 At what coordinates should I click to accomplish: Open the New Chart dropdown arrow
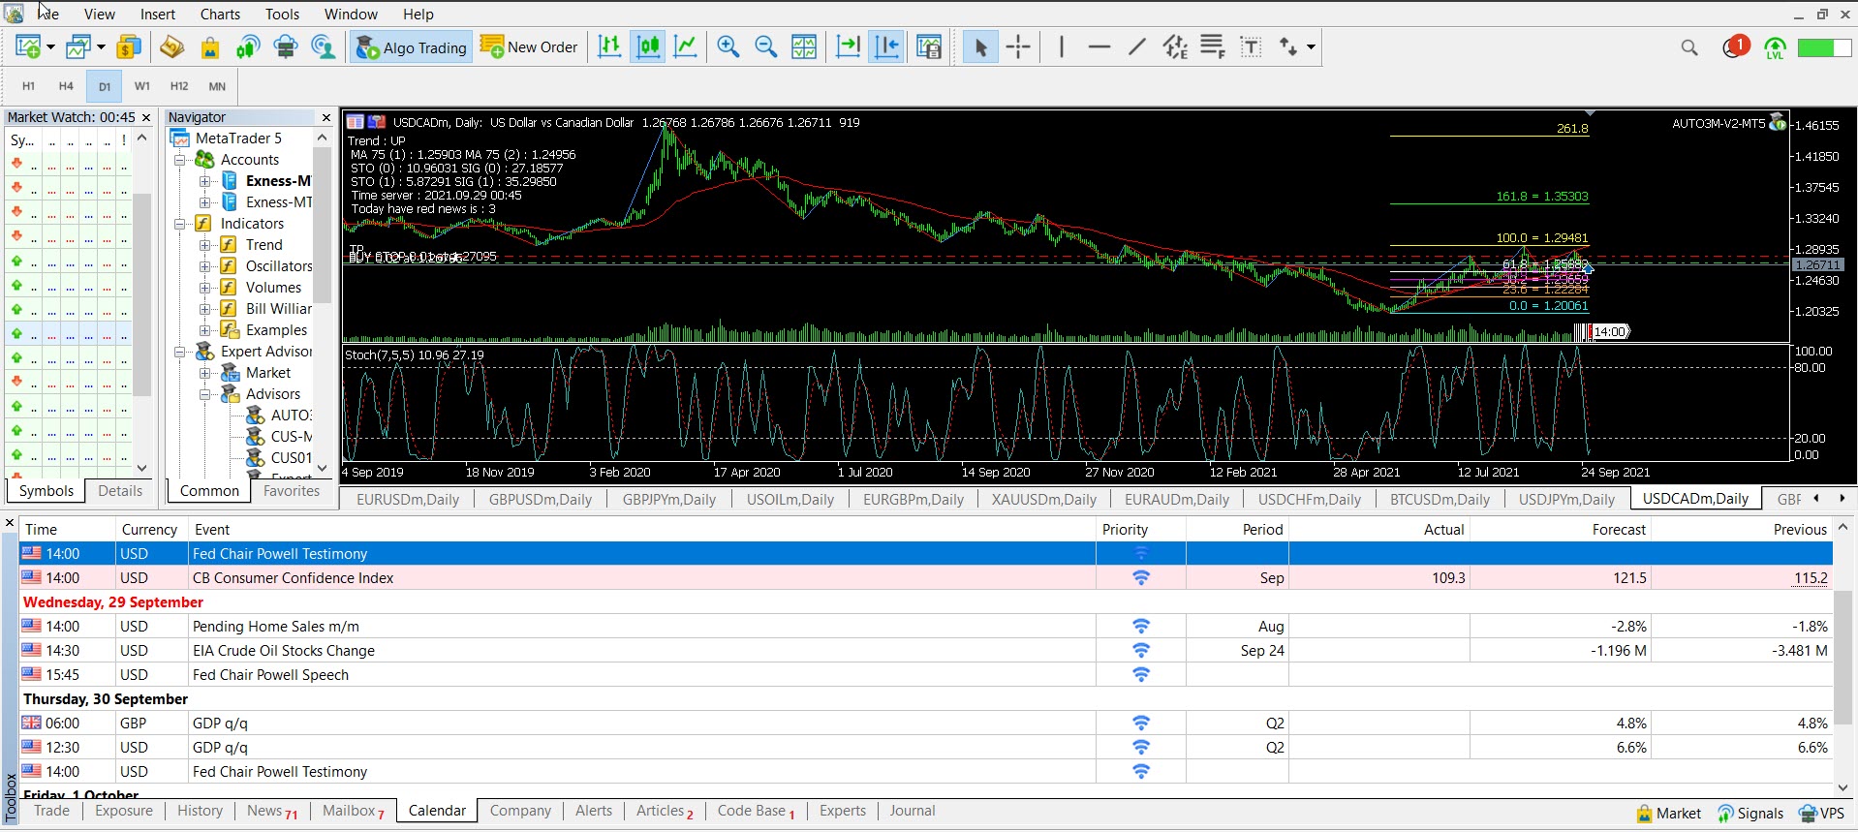click(50, 46)
